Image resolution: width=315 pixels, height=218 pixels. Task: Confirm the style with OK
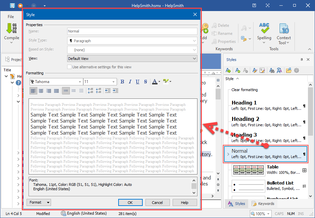coord(130,203)
